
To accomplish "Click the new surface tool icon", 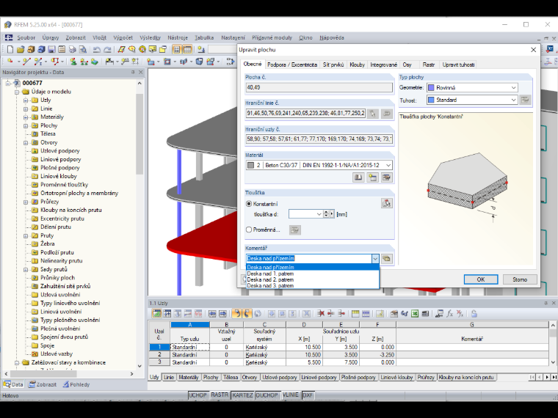I will pos(151,62).
